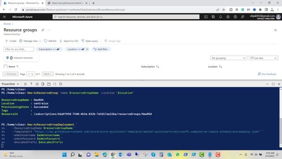The height and width of the screenshot is (159, 282).
Task: Close the raw.githubusercontent tab
Action: pyautogui.click(x=86, y=3)
